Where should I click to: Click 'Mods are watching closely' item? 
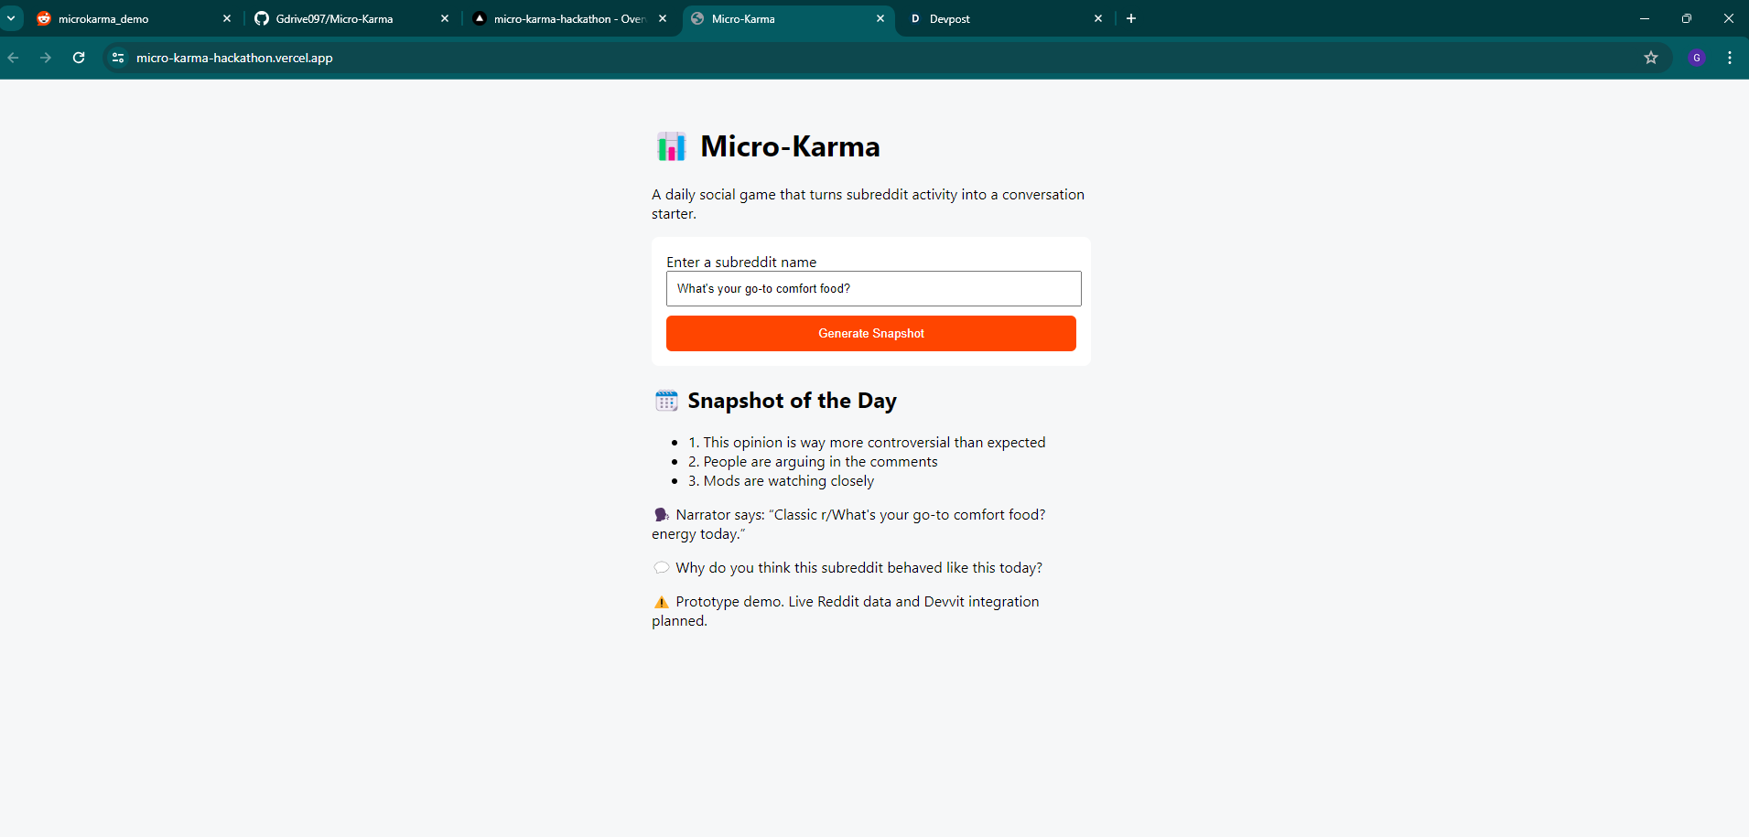click(x=781, y=481)
